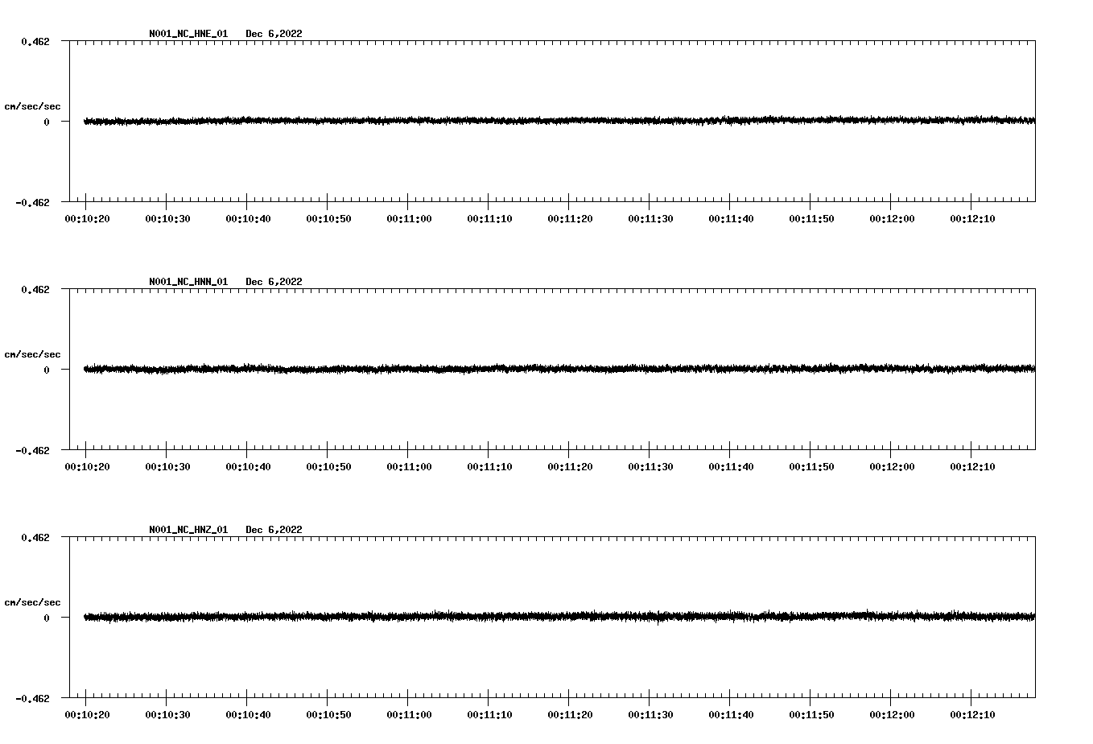This screenshot has width=1093, height=744.
Task: Click the zero axis label on HNN plot
Action: [47, 370]
